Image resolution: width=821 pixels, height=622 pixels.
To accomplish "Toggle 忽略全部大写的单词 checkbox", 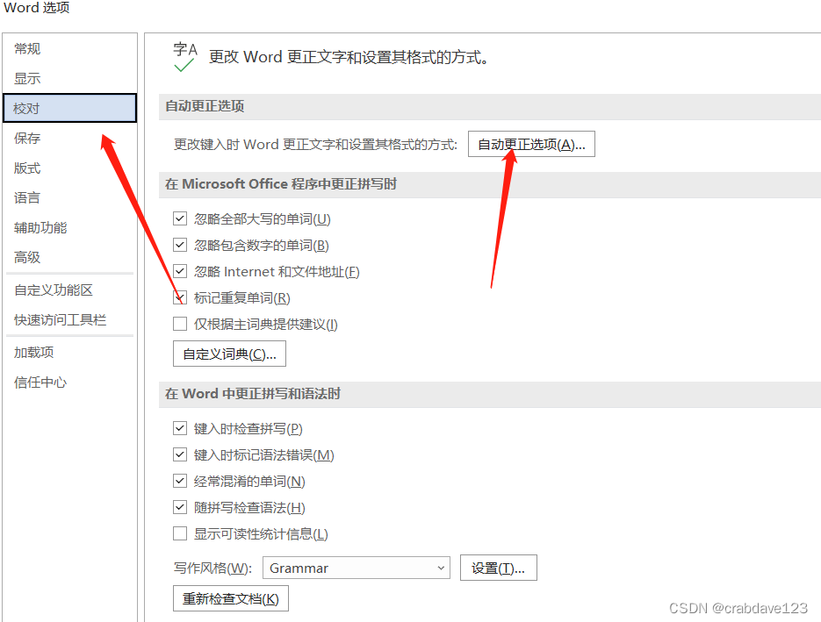I will pyautogui.click(x=180, y=218).
